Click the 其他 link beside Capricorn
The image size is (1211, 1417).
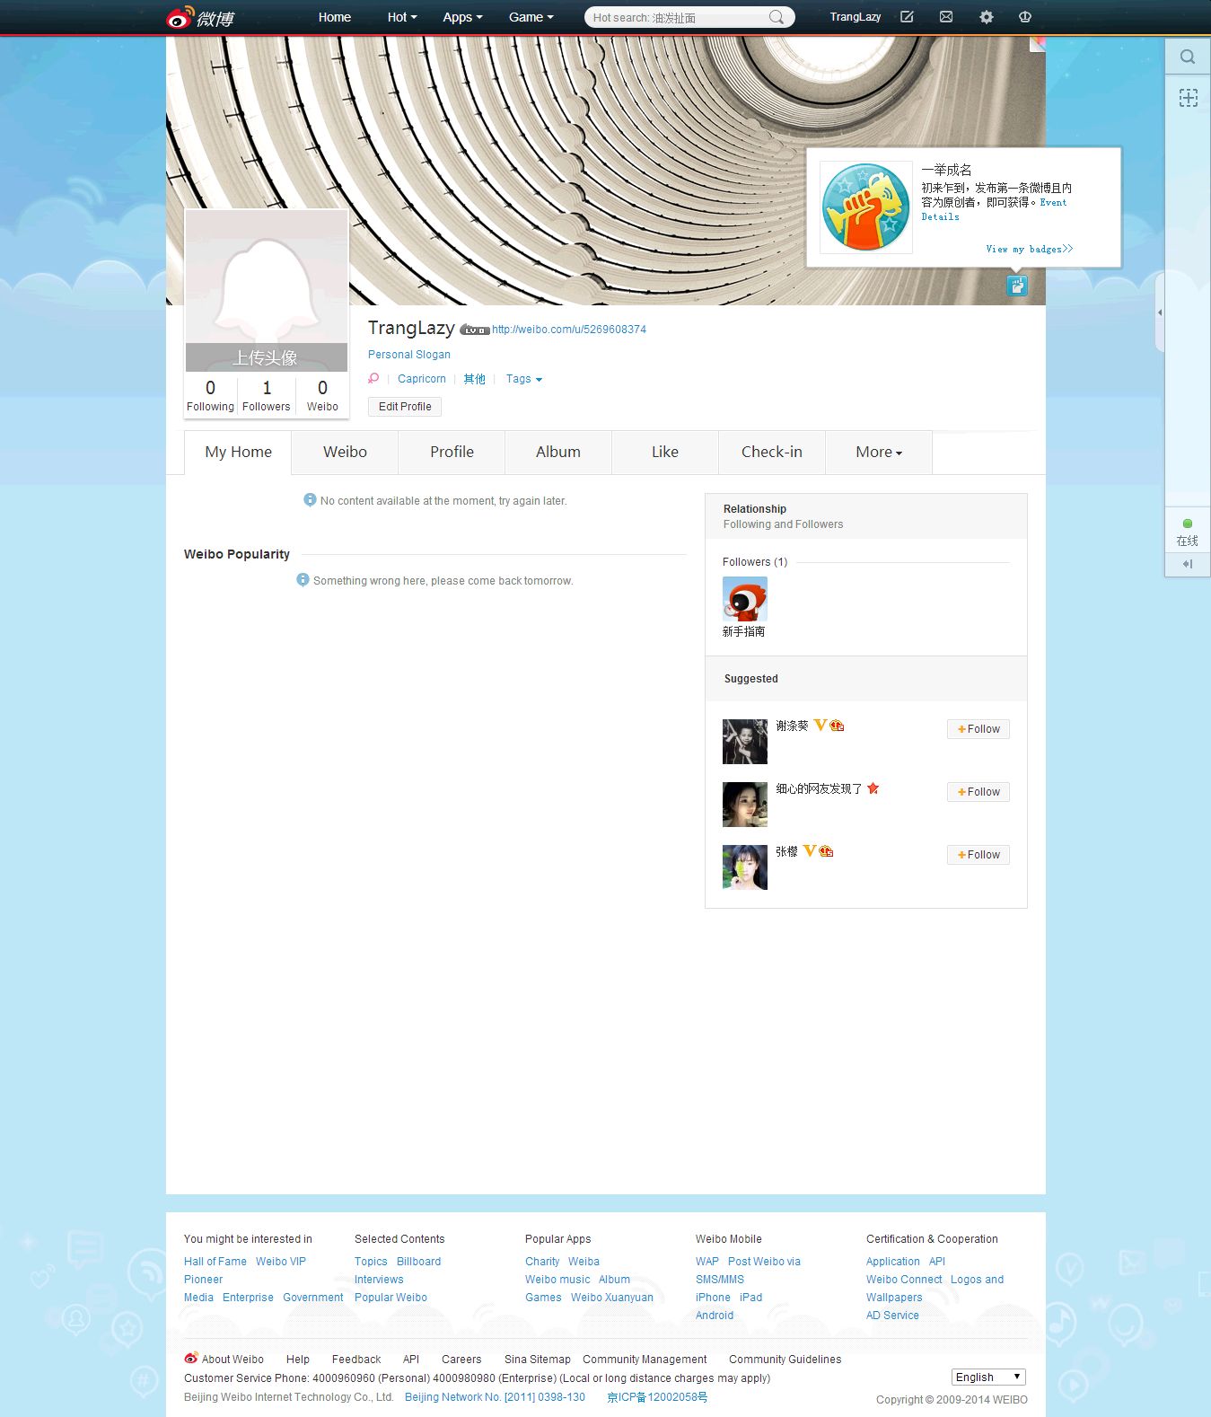tap(474, 379)
